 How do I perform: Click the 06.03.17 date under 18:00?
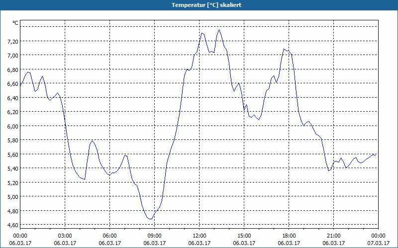[289, 243]
